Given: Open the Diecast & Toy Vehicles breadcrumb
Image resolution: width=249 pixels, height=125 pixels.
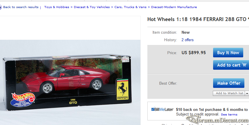Looking at the screenshot, I should [91, 7].
